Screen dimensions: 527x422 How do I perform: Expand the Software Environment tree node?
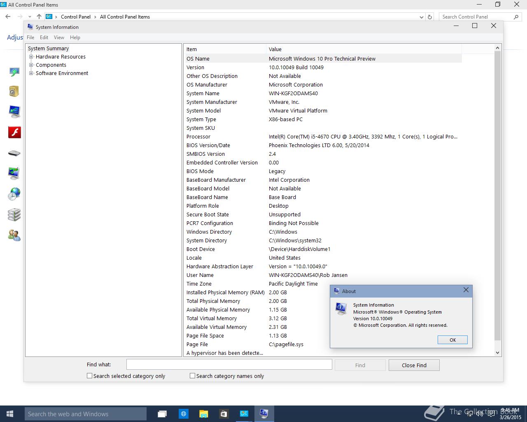pos(31,73)
